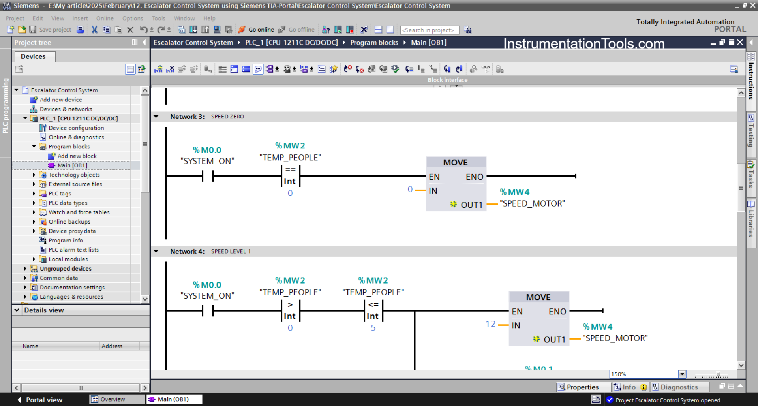Click the Cut scissors icon
Image resolution: width=758 pixels, height=406 pixels.
point(94,30)
